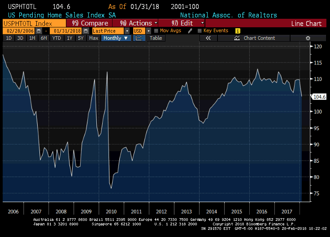This screenshot has height=237, width=330.
Task: Click the 2010 x-axis year label
Action: coord(111,212)
